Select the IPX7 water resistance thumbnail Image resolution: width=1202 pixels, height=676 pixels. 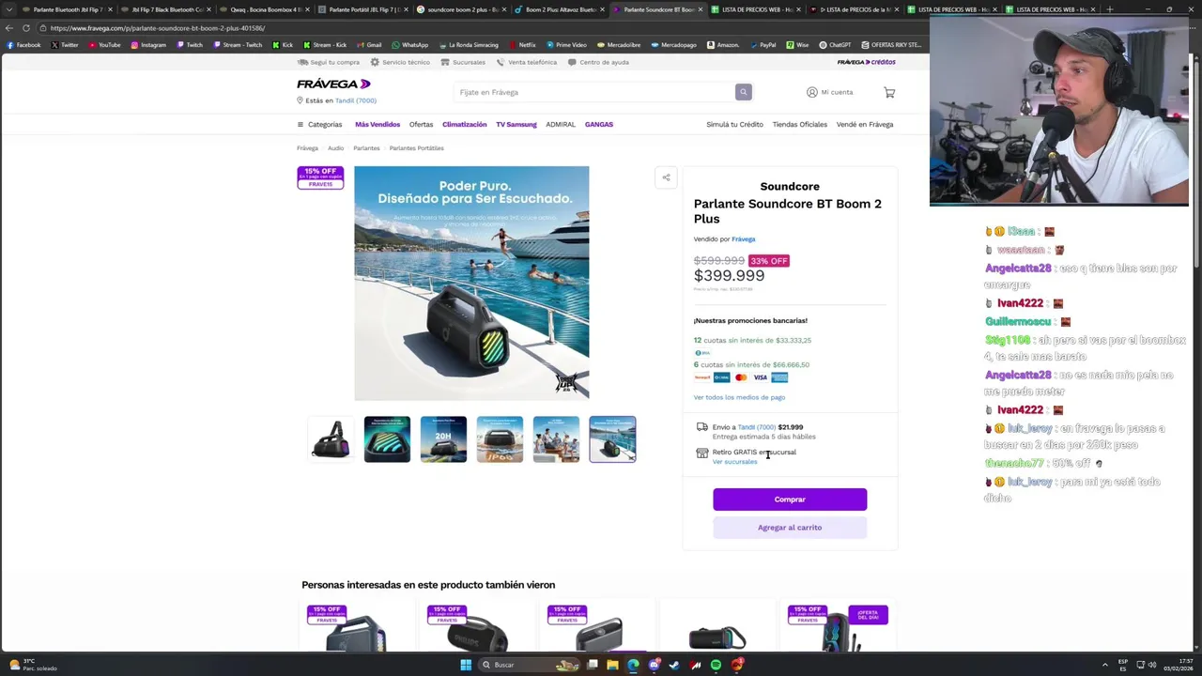[500, 439]
